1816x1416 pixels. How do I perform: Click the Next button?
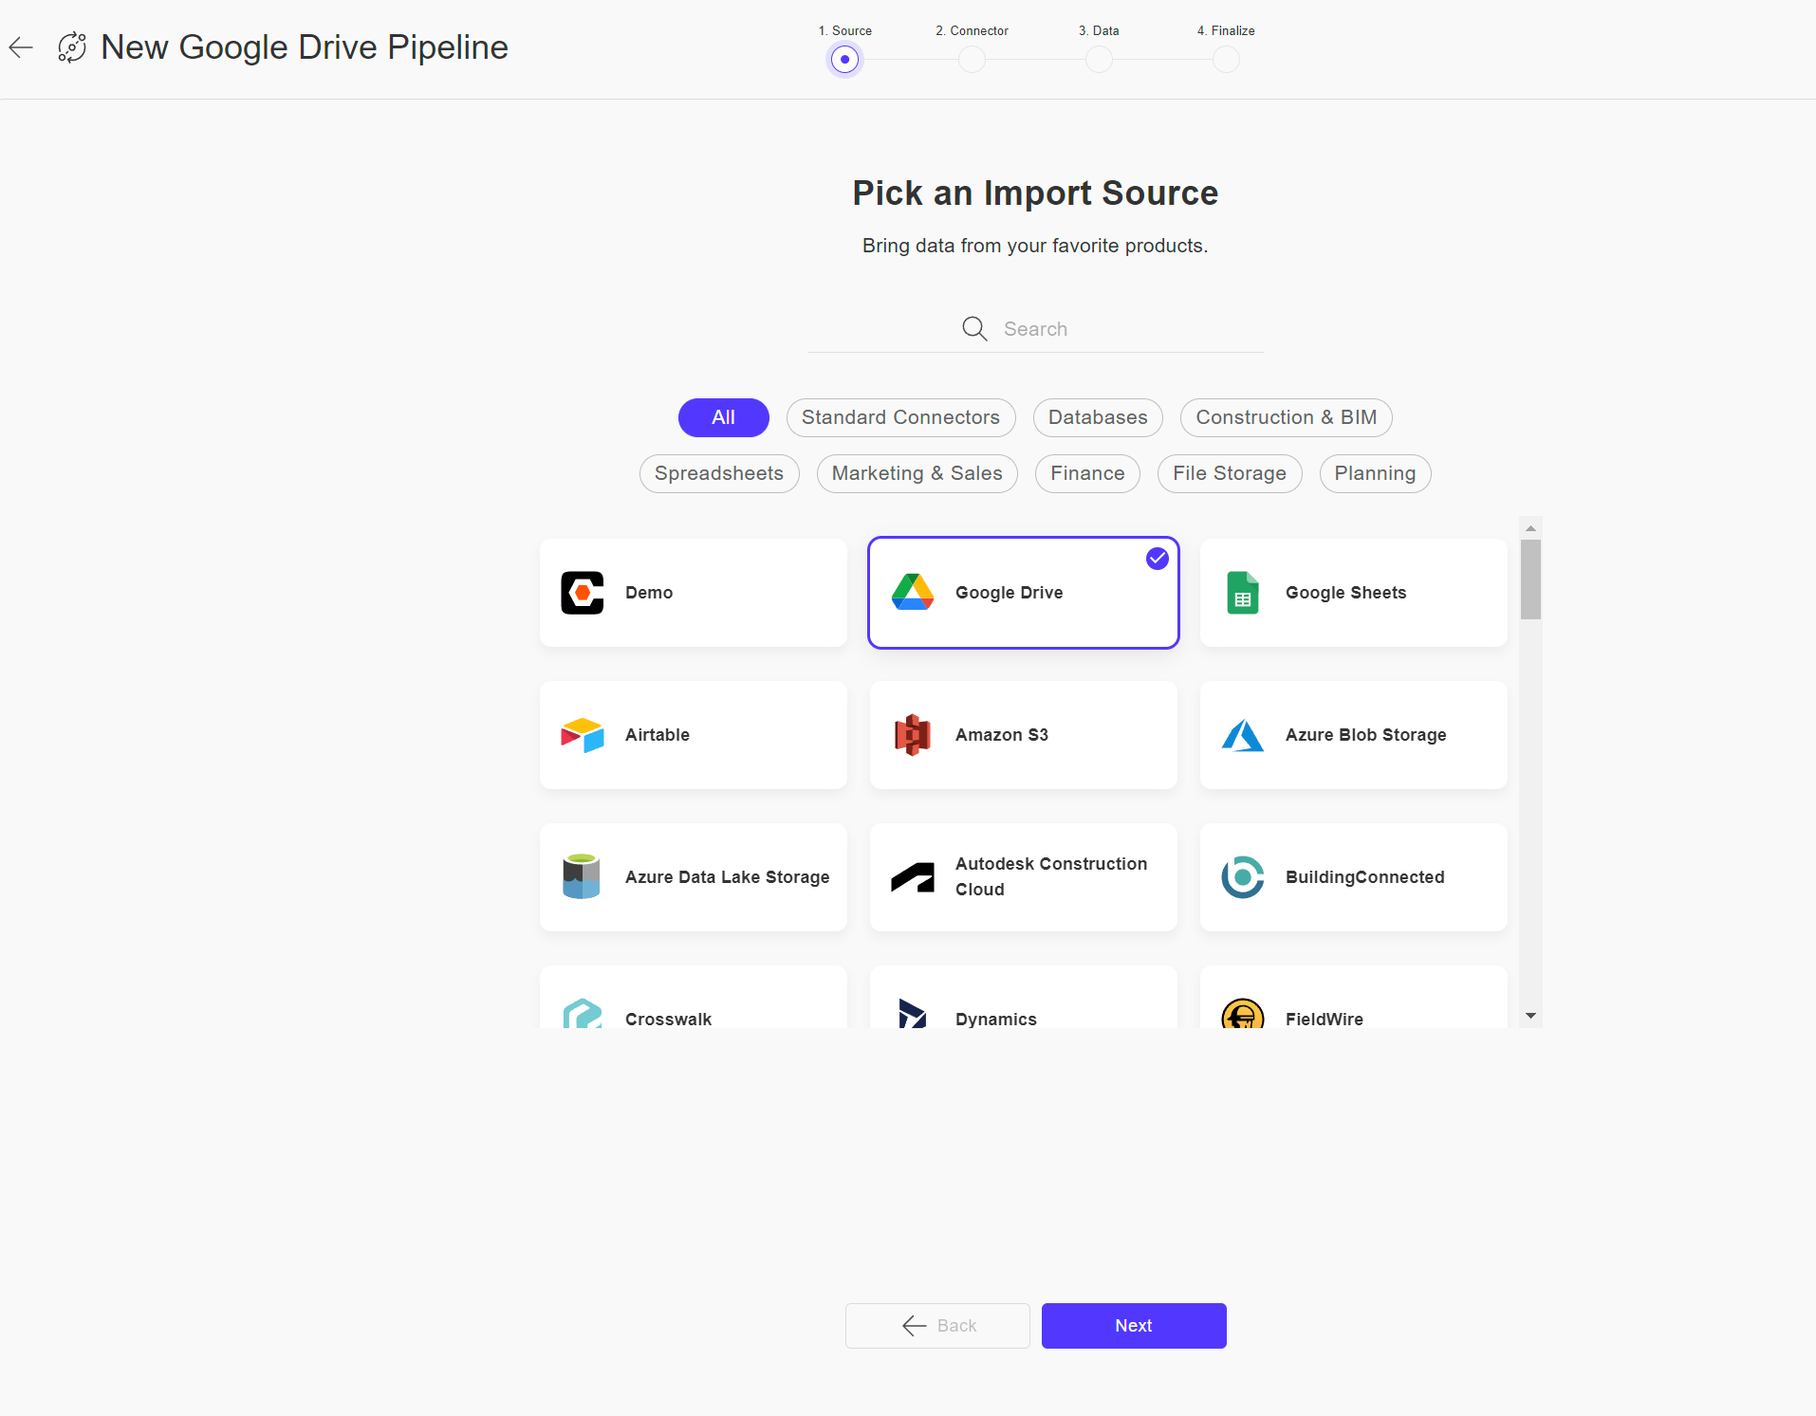pyautogui.click(x=1134, y=1325)
